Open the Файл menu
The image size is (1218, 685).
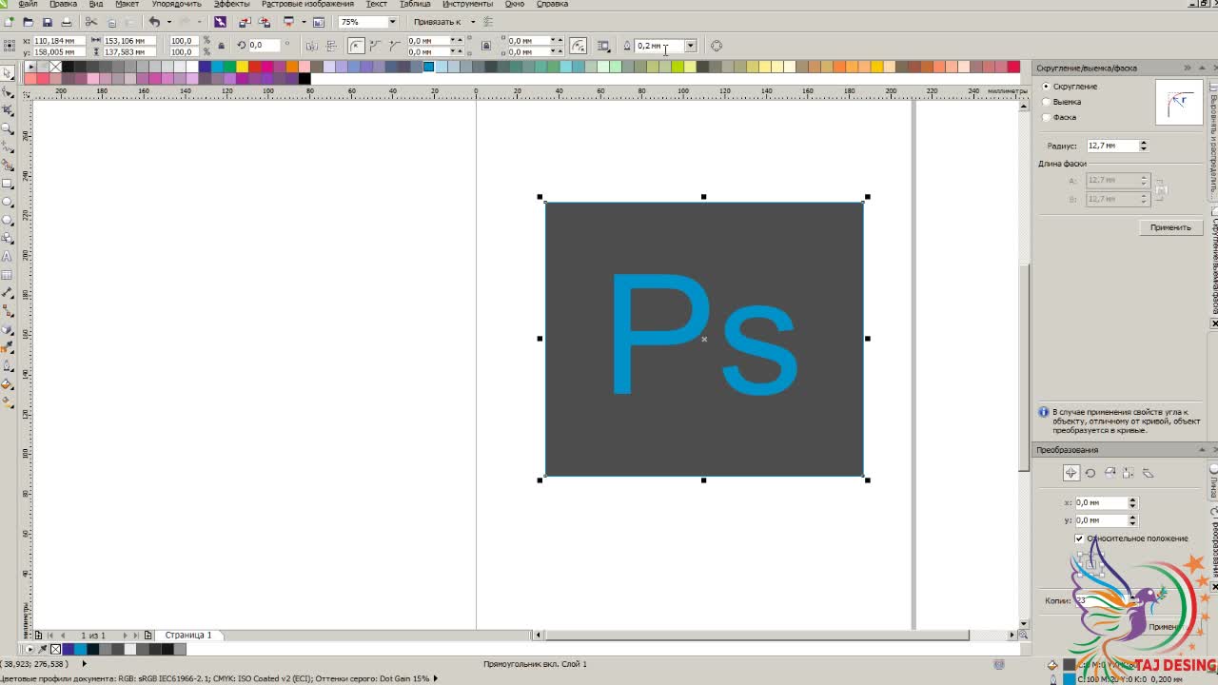click(28, 4)
